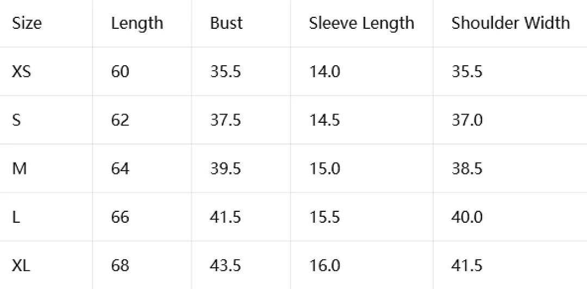Click the S size row label
The height and width of the screenshot is (289, 587).
click(x=16, y=120)
